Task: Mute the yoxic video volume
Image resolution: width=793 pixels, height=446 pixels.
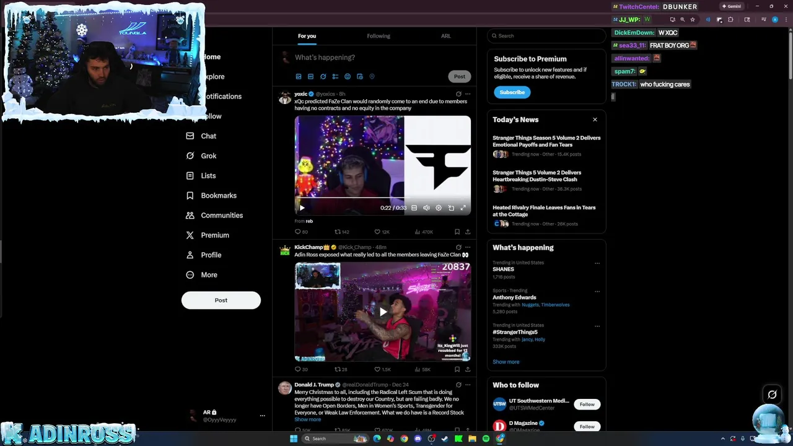Action: [426, 208]
